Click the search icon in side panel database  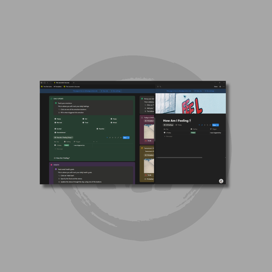point(207,125)
